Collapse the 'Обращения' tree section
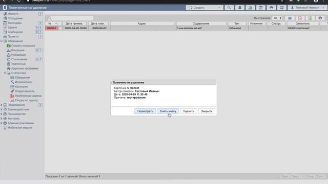328x184 pixels. point(2,41)
